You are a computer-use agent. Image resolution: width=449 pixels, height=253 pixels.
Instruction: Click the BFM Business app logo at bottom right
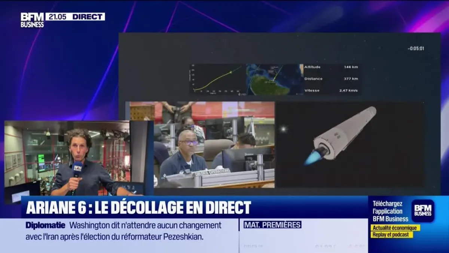pos(423,211)
